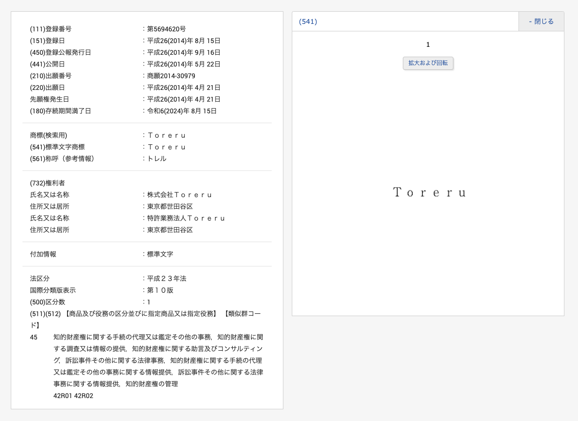
Task: Click similar group codes 42R01 42R02
Action: 73,396
